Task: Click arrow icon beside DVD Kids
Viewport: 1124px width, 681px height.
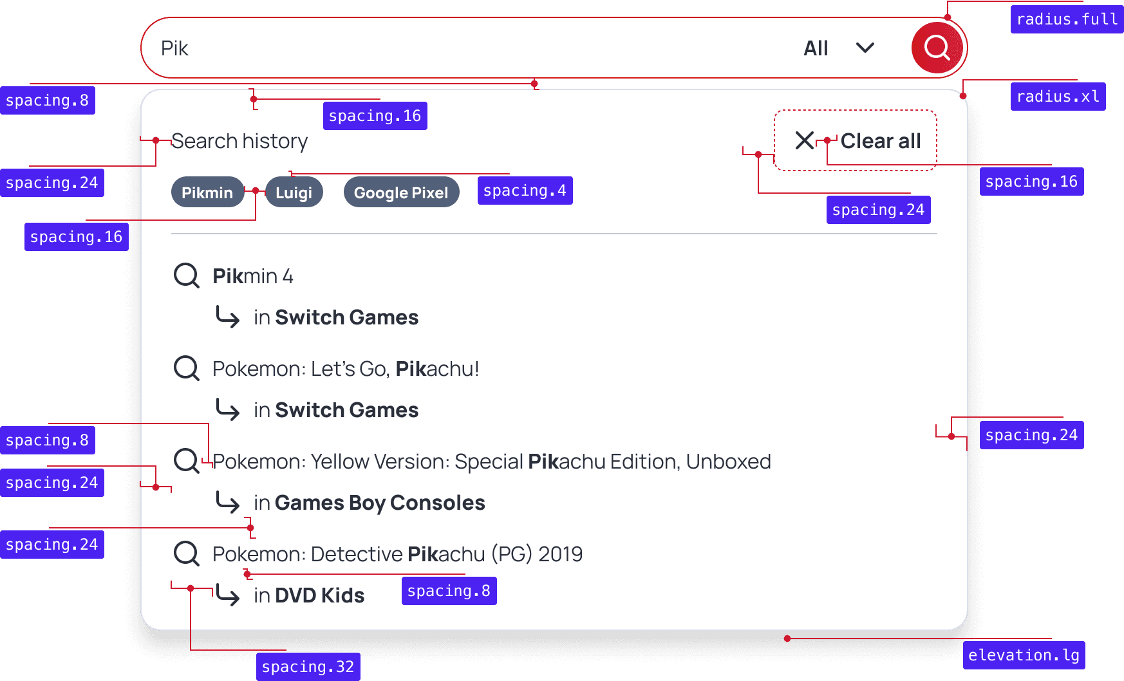Action: coord(228,595)
